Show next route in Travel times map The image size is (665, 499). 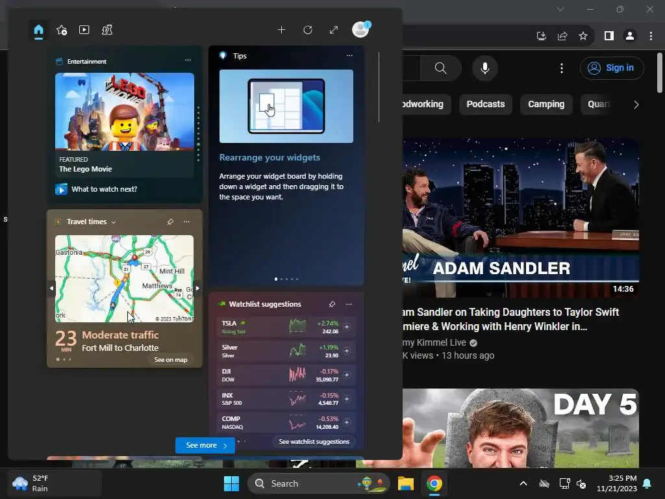(x=197, y=288)
